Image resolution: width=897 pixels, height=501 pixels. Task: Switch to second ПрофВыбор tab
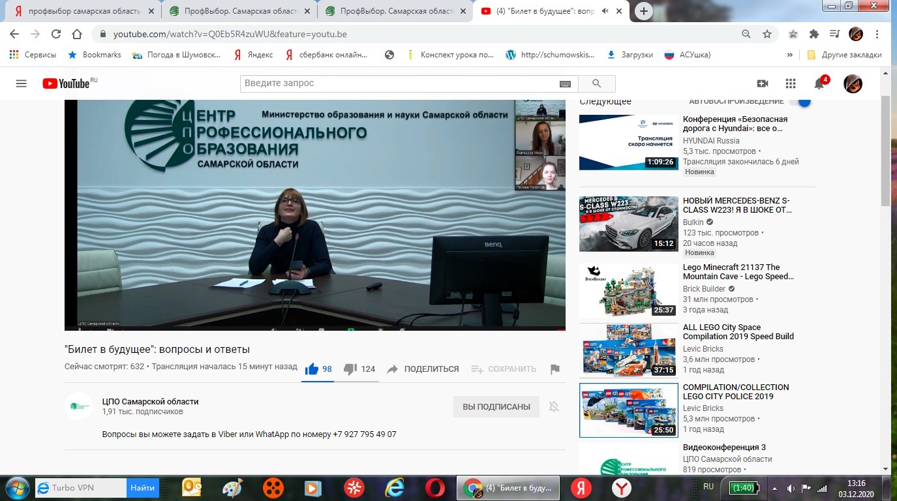[238, 11]
